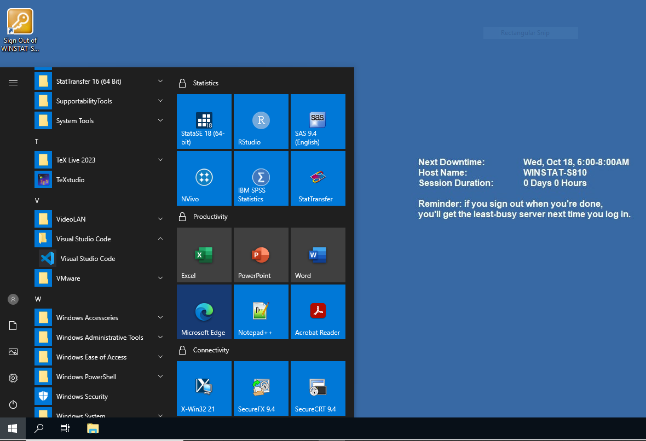Launch the StatTransfer tile

coord(318,178)
